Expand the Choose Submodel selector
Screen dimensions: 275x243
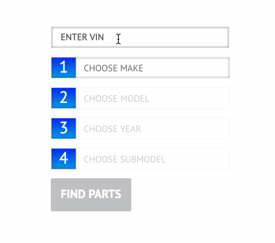click(x=152, y=158)
